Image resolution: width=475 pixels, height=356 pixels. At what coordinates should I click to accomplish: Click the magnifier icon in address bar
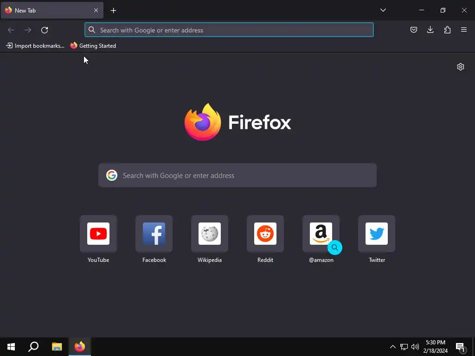(x=92, y=30)
